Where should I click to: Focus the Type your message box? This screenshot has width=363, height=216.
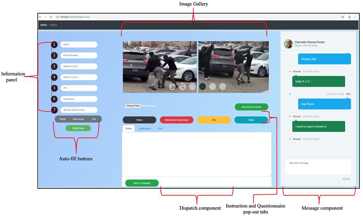[x=318, y=167]
